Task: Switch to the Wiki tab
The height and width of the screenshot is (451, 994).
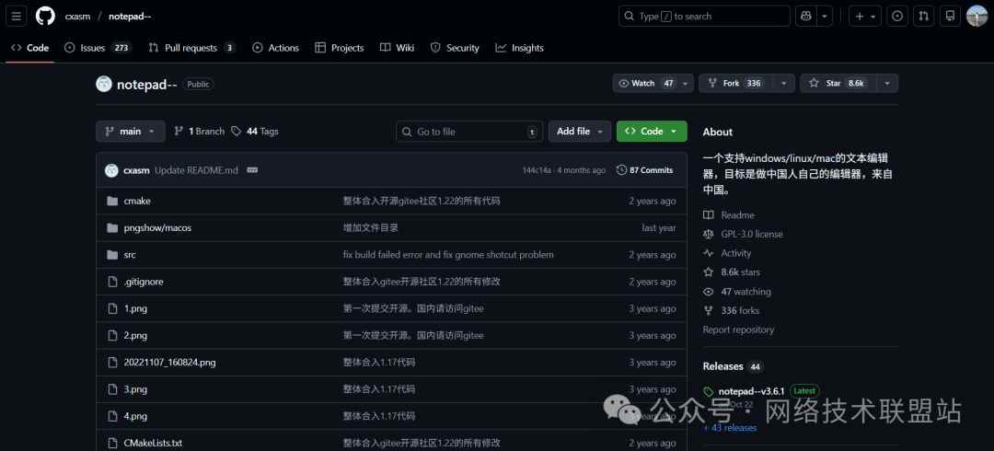Action: (x=397, y=48)
